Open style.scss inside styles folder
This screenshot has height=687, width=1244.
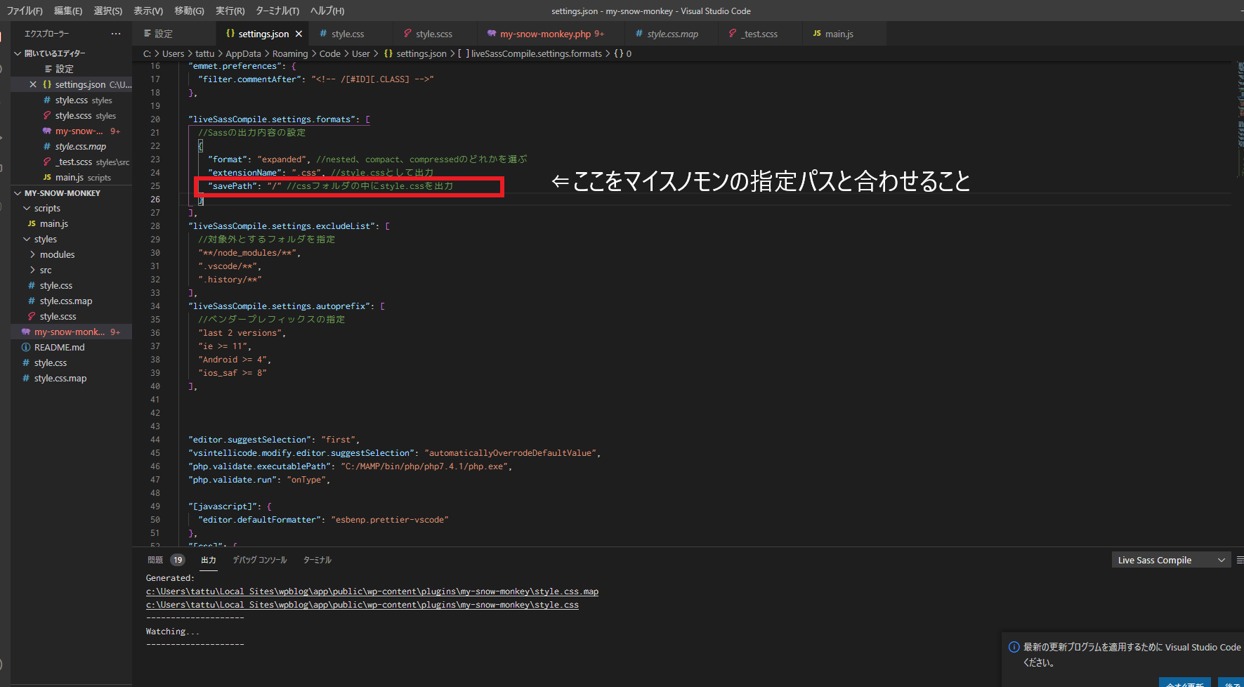pos(72,316)
